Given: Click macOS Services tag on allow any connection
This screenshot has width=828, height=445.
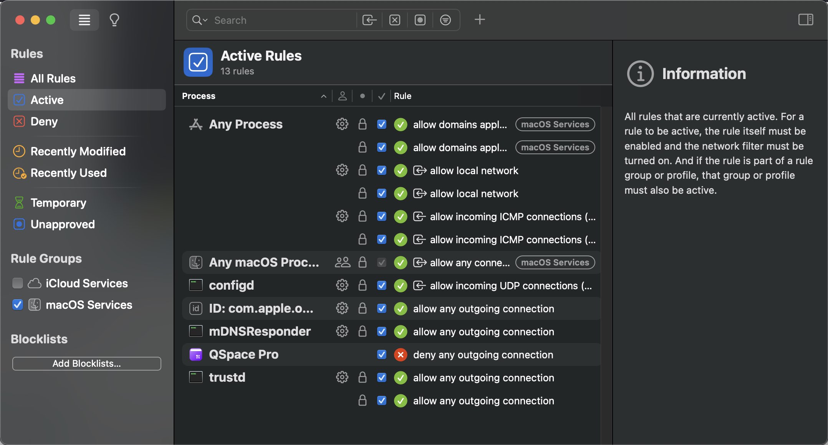Looking at the screenshot, I should 555,262.
